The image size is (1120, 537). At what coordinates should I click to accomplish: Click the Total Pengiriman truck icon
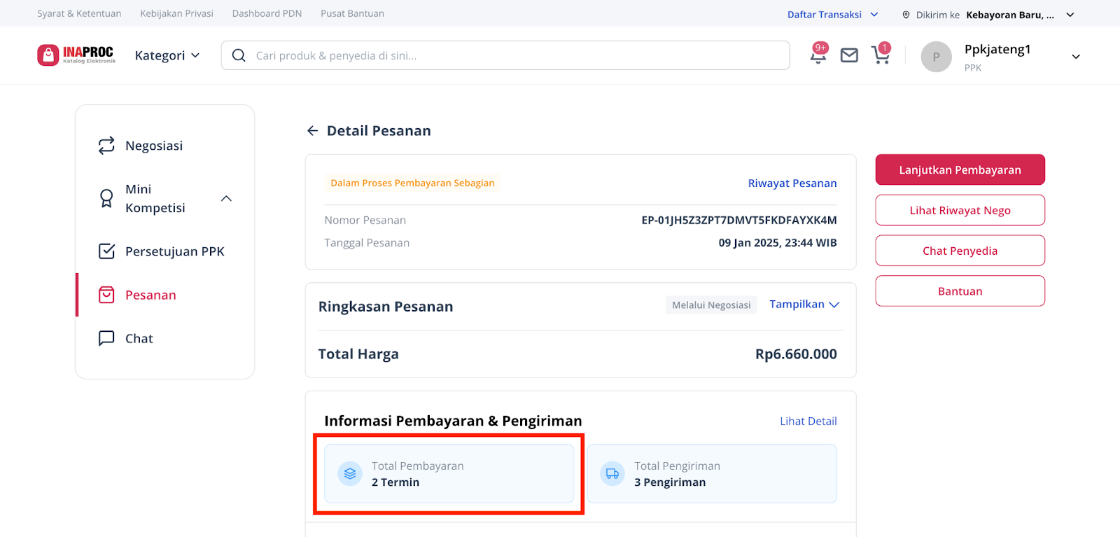click(612, 474)
